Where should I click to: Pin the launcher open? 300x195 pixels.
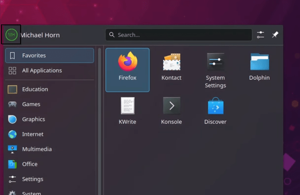(x=275, y=35)
